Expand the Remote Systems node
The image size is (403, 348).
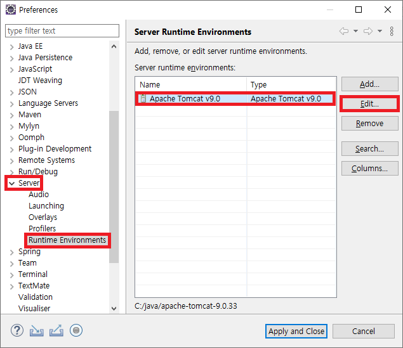pos(11,161)
